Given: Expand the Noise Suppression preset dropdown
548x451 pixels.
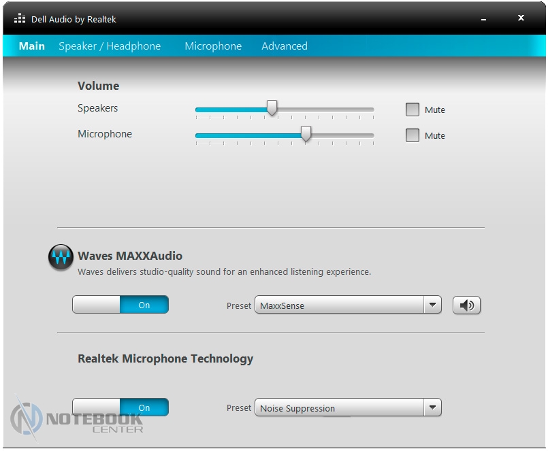Looking at the screenshot, I should click(x=432, y=408).
